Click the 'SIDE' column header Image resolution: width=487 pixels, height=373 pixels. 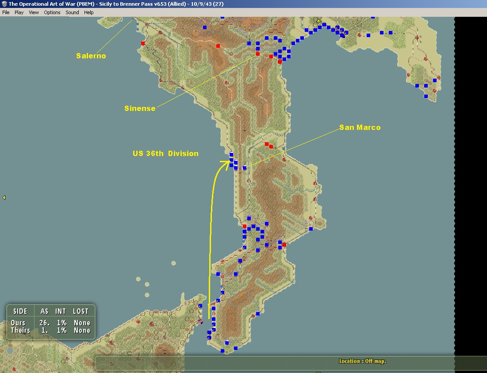pos(20,311)
